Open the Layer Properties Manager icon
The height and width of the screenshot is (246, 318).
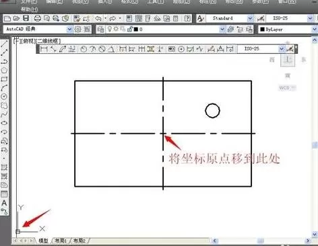[x=100, y=29]
